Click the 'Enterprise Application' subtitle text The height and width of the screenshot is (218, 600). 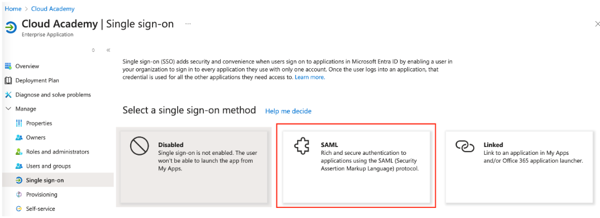pyautogui.click(x=47, y=35)
